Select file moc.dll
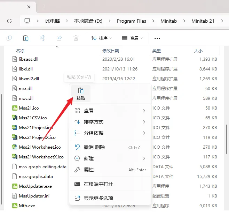The image size is (229, 216). [26, 98]
